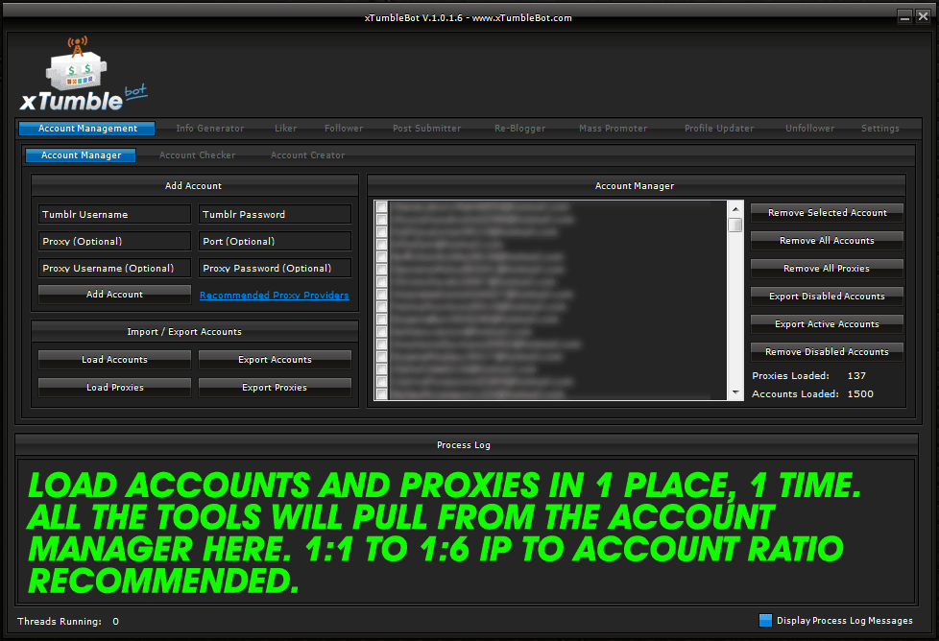This screenshot has width=939, height=641.
Task: Click Remove Selected Account
Action: [827, 212]
